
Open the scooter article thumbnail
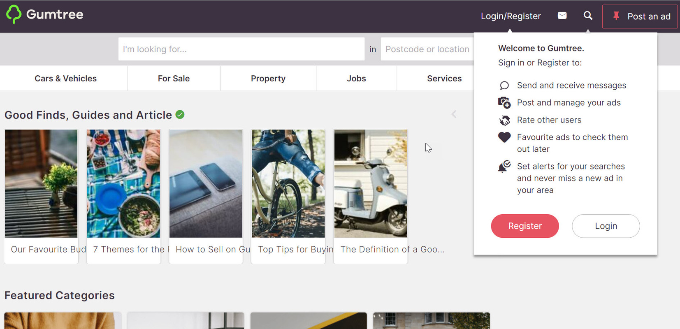pos(371,183)
